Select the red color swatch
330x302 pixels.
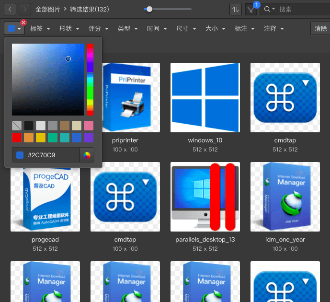(17, 138)
